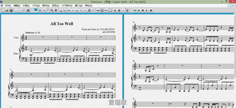Open the tremolo beams palette
Image resolution: width=236 pixels, height=108 pixels.
98,10
